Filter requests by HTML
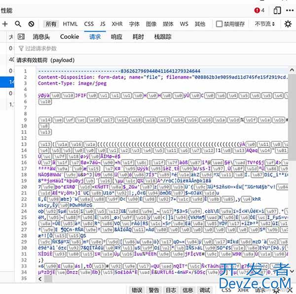 click(x=70, y=24)
